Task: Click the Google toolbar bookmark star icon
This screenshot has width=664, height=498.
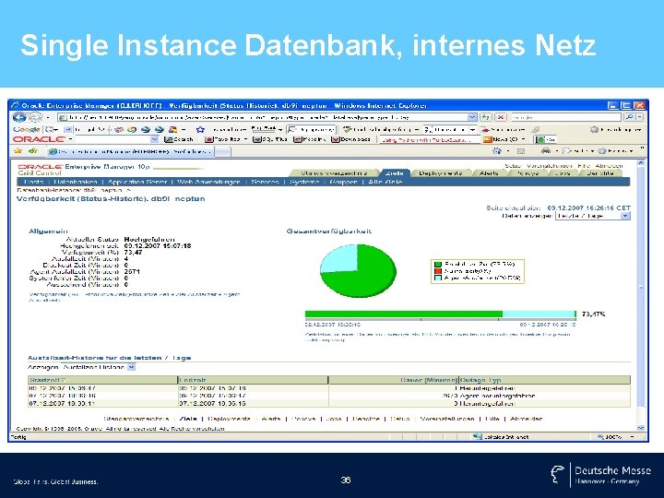Action: click(200, 130)
